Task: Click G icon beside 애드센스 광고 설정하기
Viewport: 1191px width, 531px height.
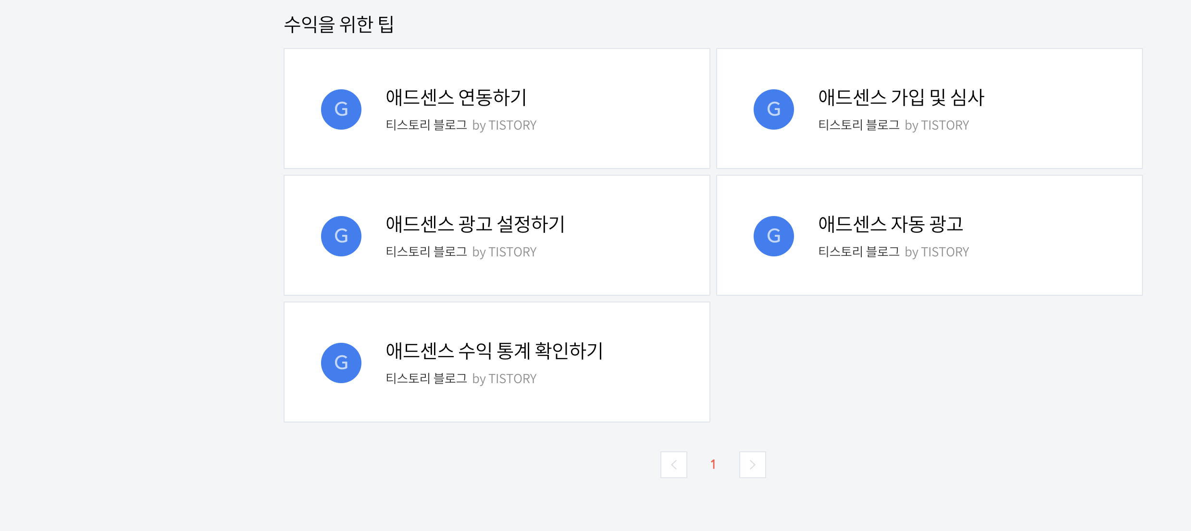Action: [341, 236]
